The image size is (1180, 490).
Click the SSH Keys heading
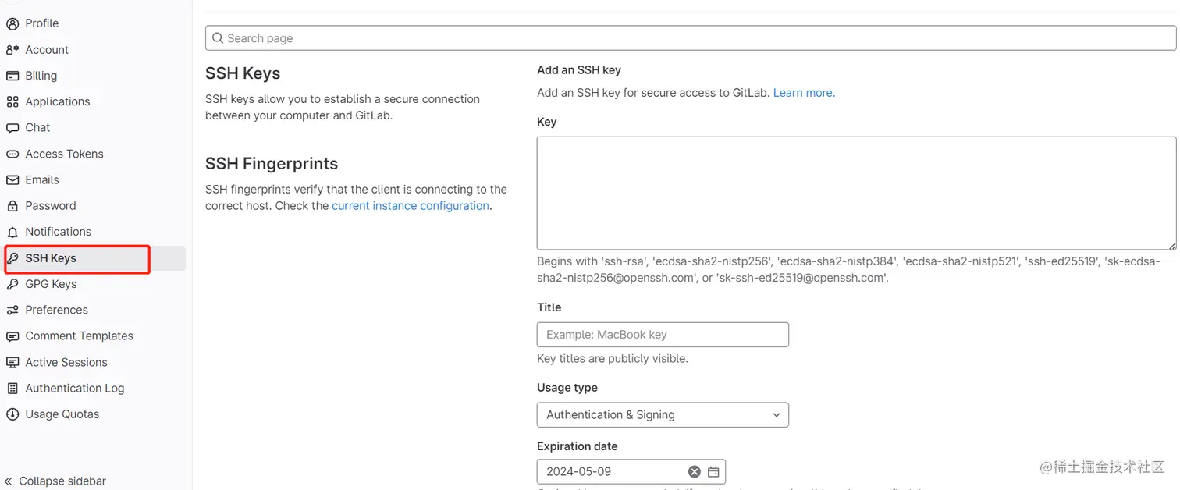(243, 73)
